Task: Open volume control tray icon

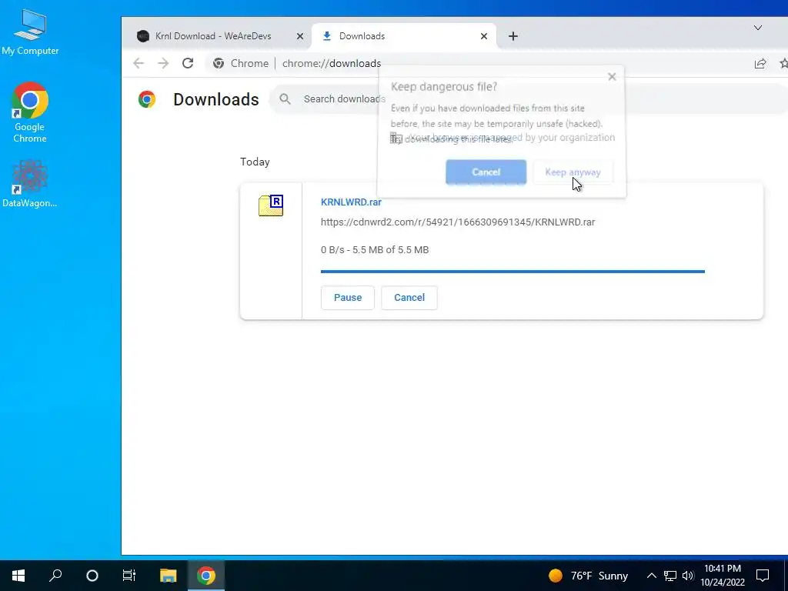Action: [x=688, y=576]
